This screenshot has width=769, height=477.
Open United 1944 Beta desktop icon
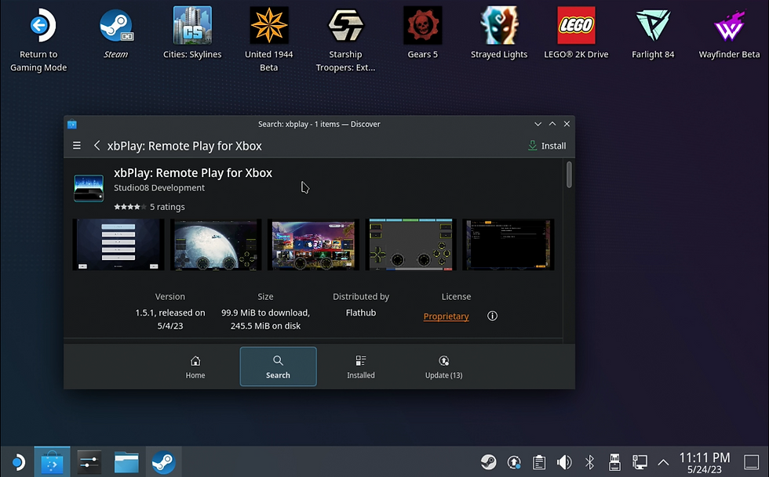pos(268,40)
